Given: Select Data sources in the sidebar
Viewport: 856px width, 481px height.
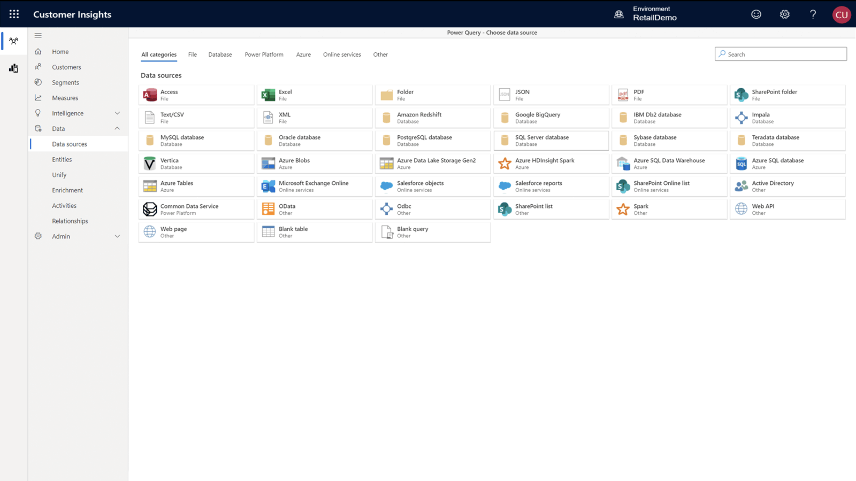Looking at the screenshot, I should pos(78,144).
